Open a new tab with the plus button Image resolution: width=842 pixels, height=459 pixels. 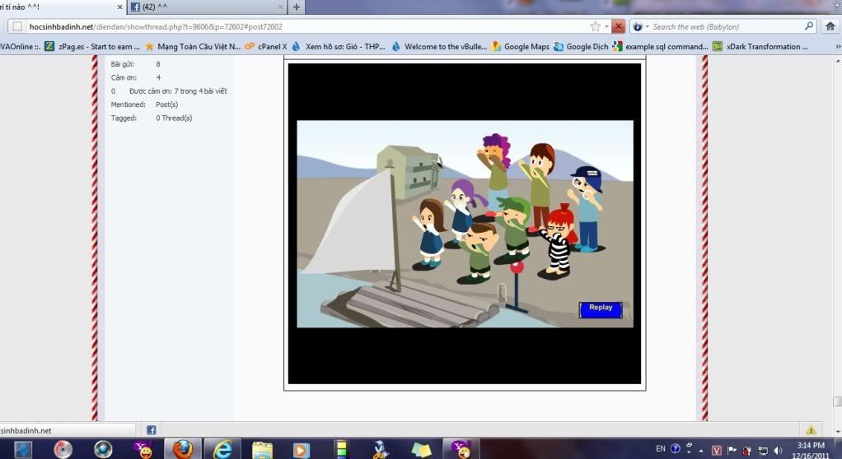pos(297,7)
